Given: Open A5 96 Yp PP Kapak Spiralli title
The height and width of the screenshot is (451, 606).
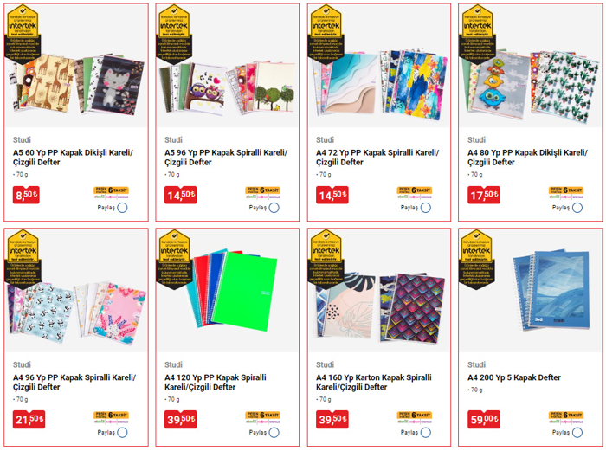Looking at the screenshot, I should pos(226,158).
